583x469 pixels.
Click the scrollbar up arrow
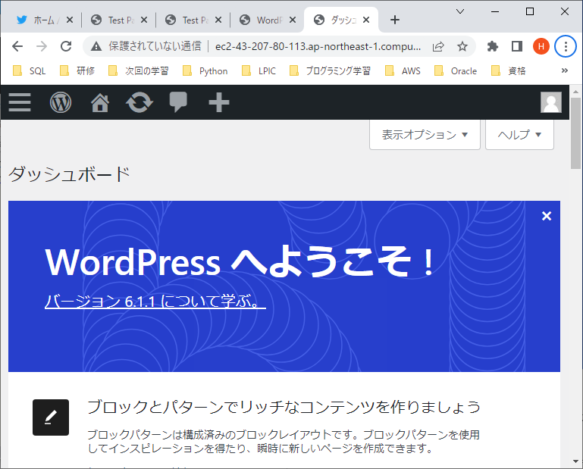pyautogui.click(x=576, y=91)
